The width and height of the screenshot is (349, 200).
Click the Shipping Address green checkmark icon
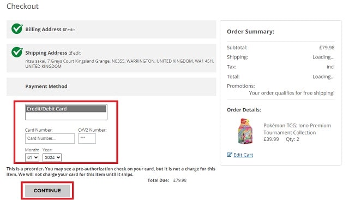click(x=17, y=52)
